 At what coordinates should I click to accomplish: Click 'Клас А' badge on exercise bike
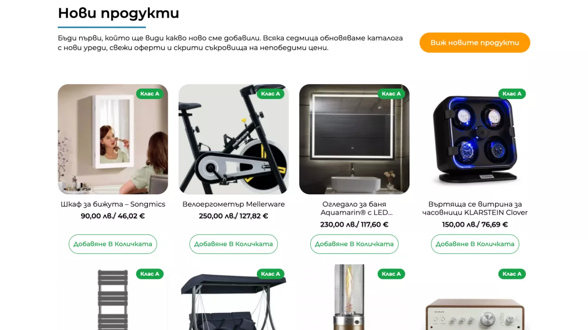270,94
